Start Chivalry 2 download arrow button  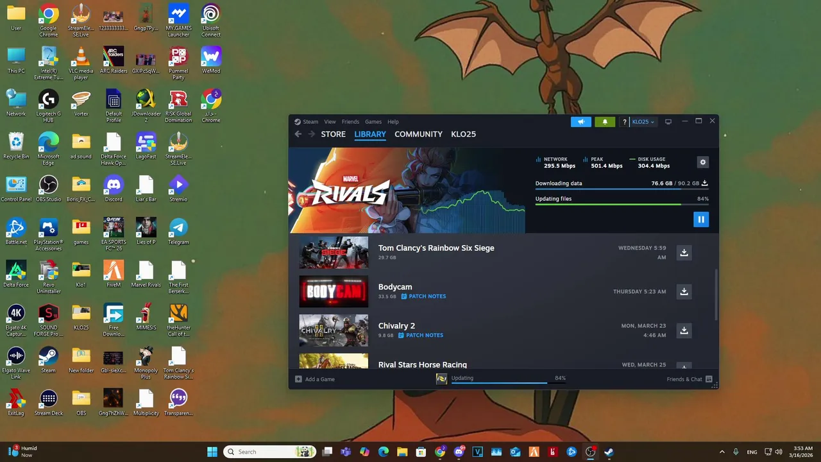tap(684, 330)
